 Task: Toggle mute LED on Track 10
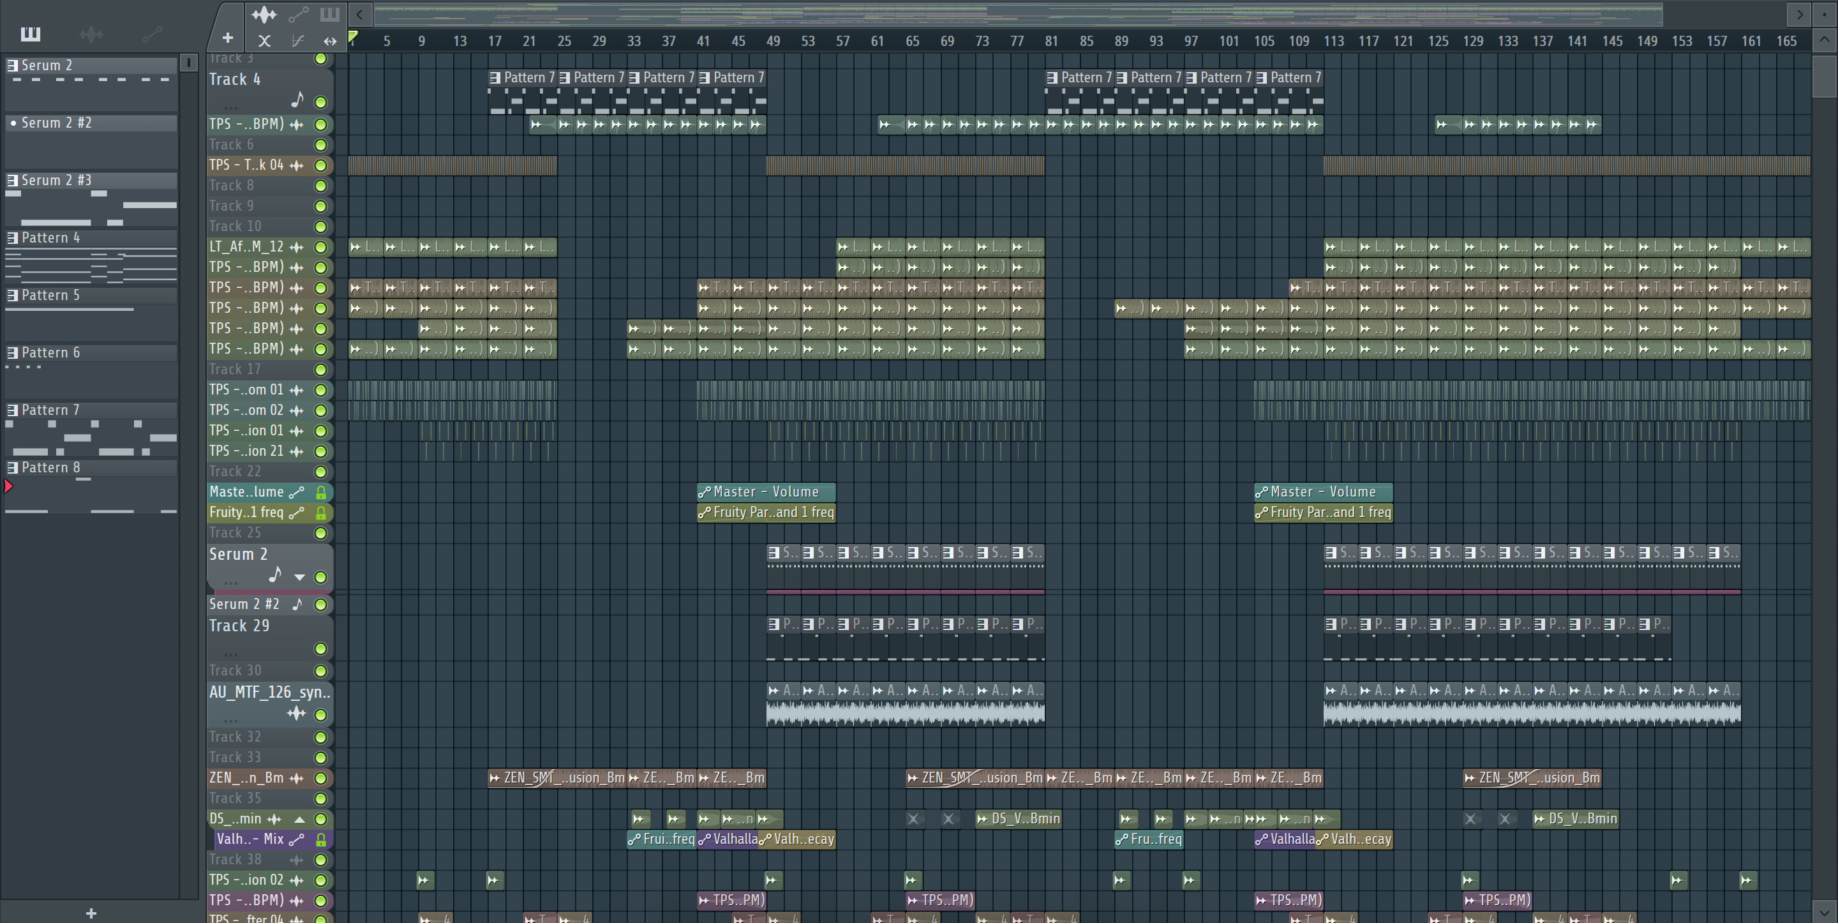click(320, 227)
